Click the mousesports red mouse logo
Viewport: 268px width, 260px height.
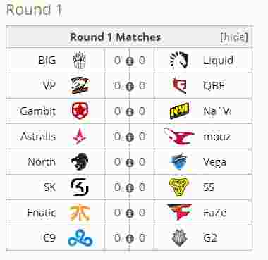click(179, 136)
